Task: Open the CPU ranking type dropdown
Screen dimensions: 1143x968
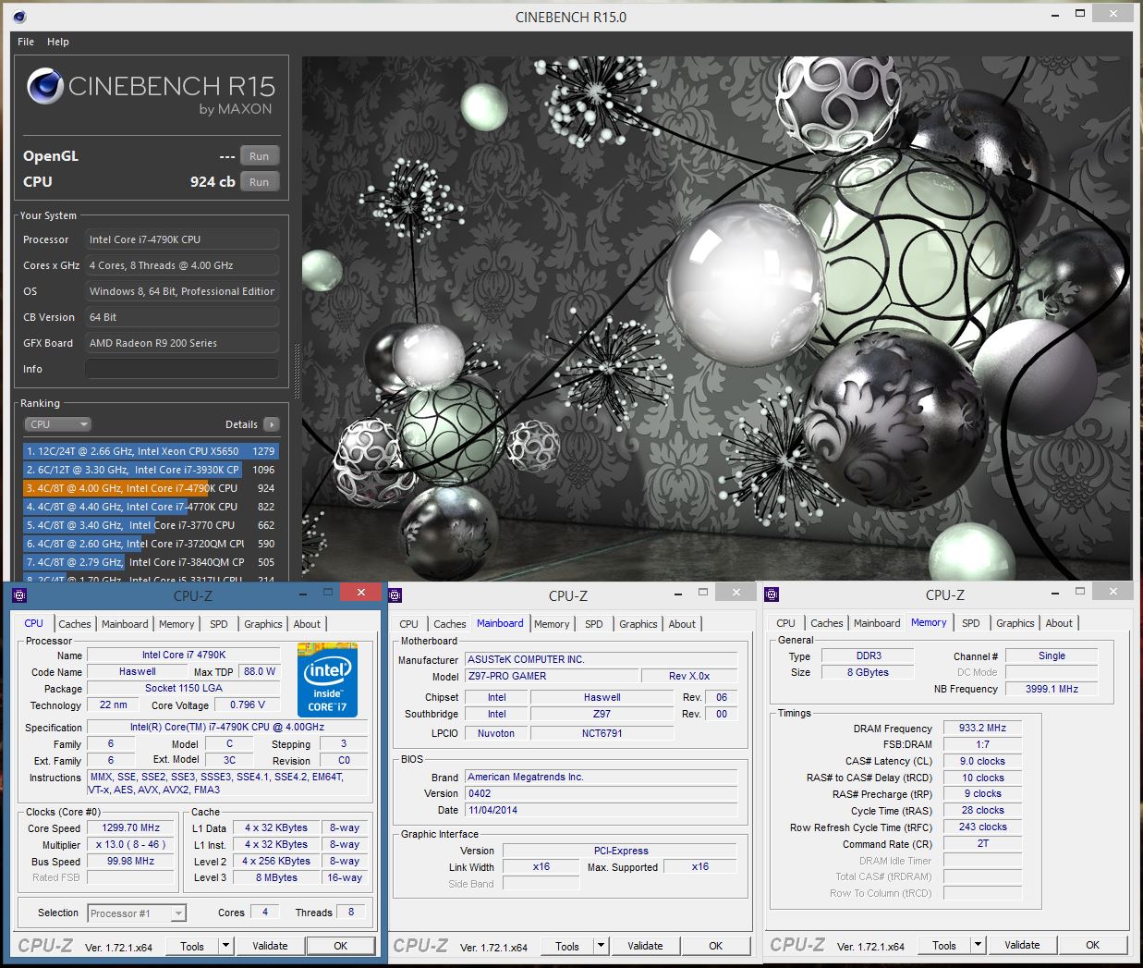Action: [57, 424]
